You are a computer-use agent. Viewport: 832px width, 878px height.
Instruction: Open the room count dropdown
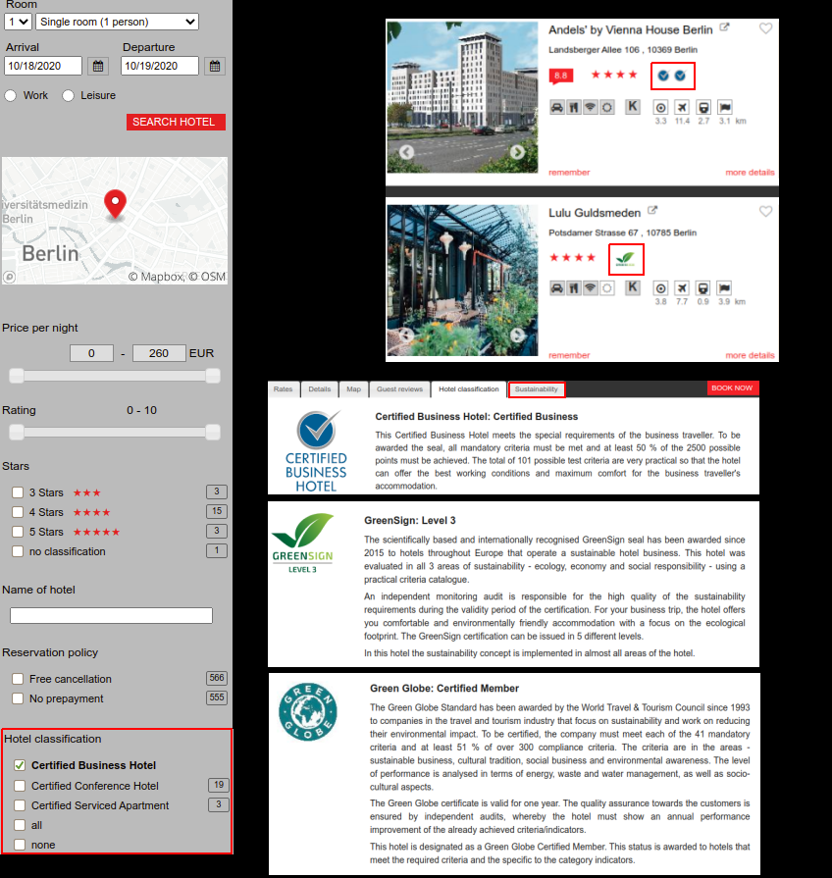[x=18, y=22]
